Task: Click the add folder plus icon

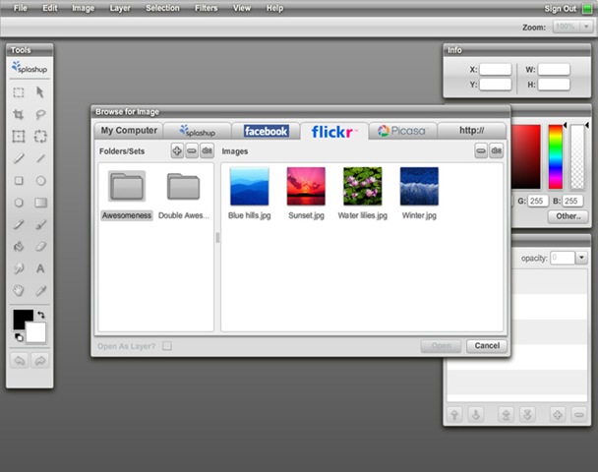Action: 177,150
